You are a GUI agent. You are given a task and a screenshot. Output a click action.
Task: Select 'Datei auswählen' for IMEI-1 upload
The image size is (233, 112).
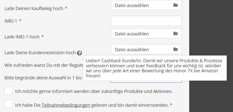(146, 33)
